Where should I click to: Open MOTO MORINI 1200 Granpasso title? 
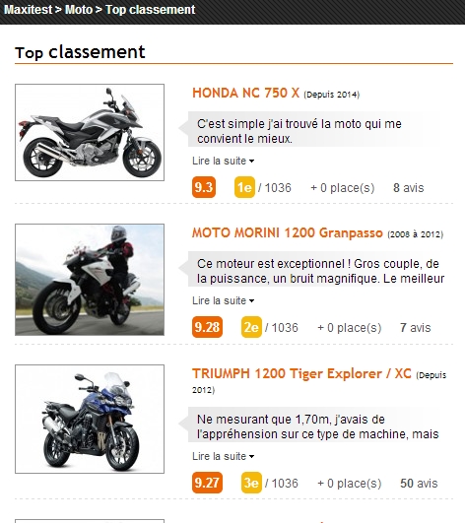(x=288, y=232)
